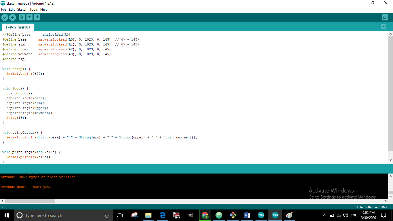393x221 pixels.
Task: Open SolidWorks 2019 from the taskbar
Action: [177, 215]
